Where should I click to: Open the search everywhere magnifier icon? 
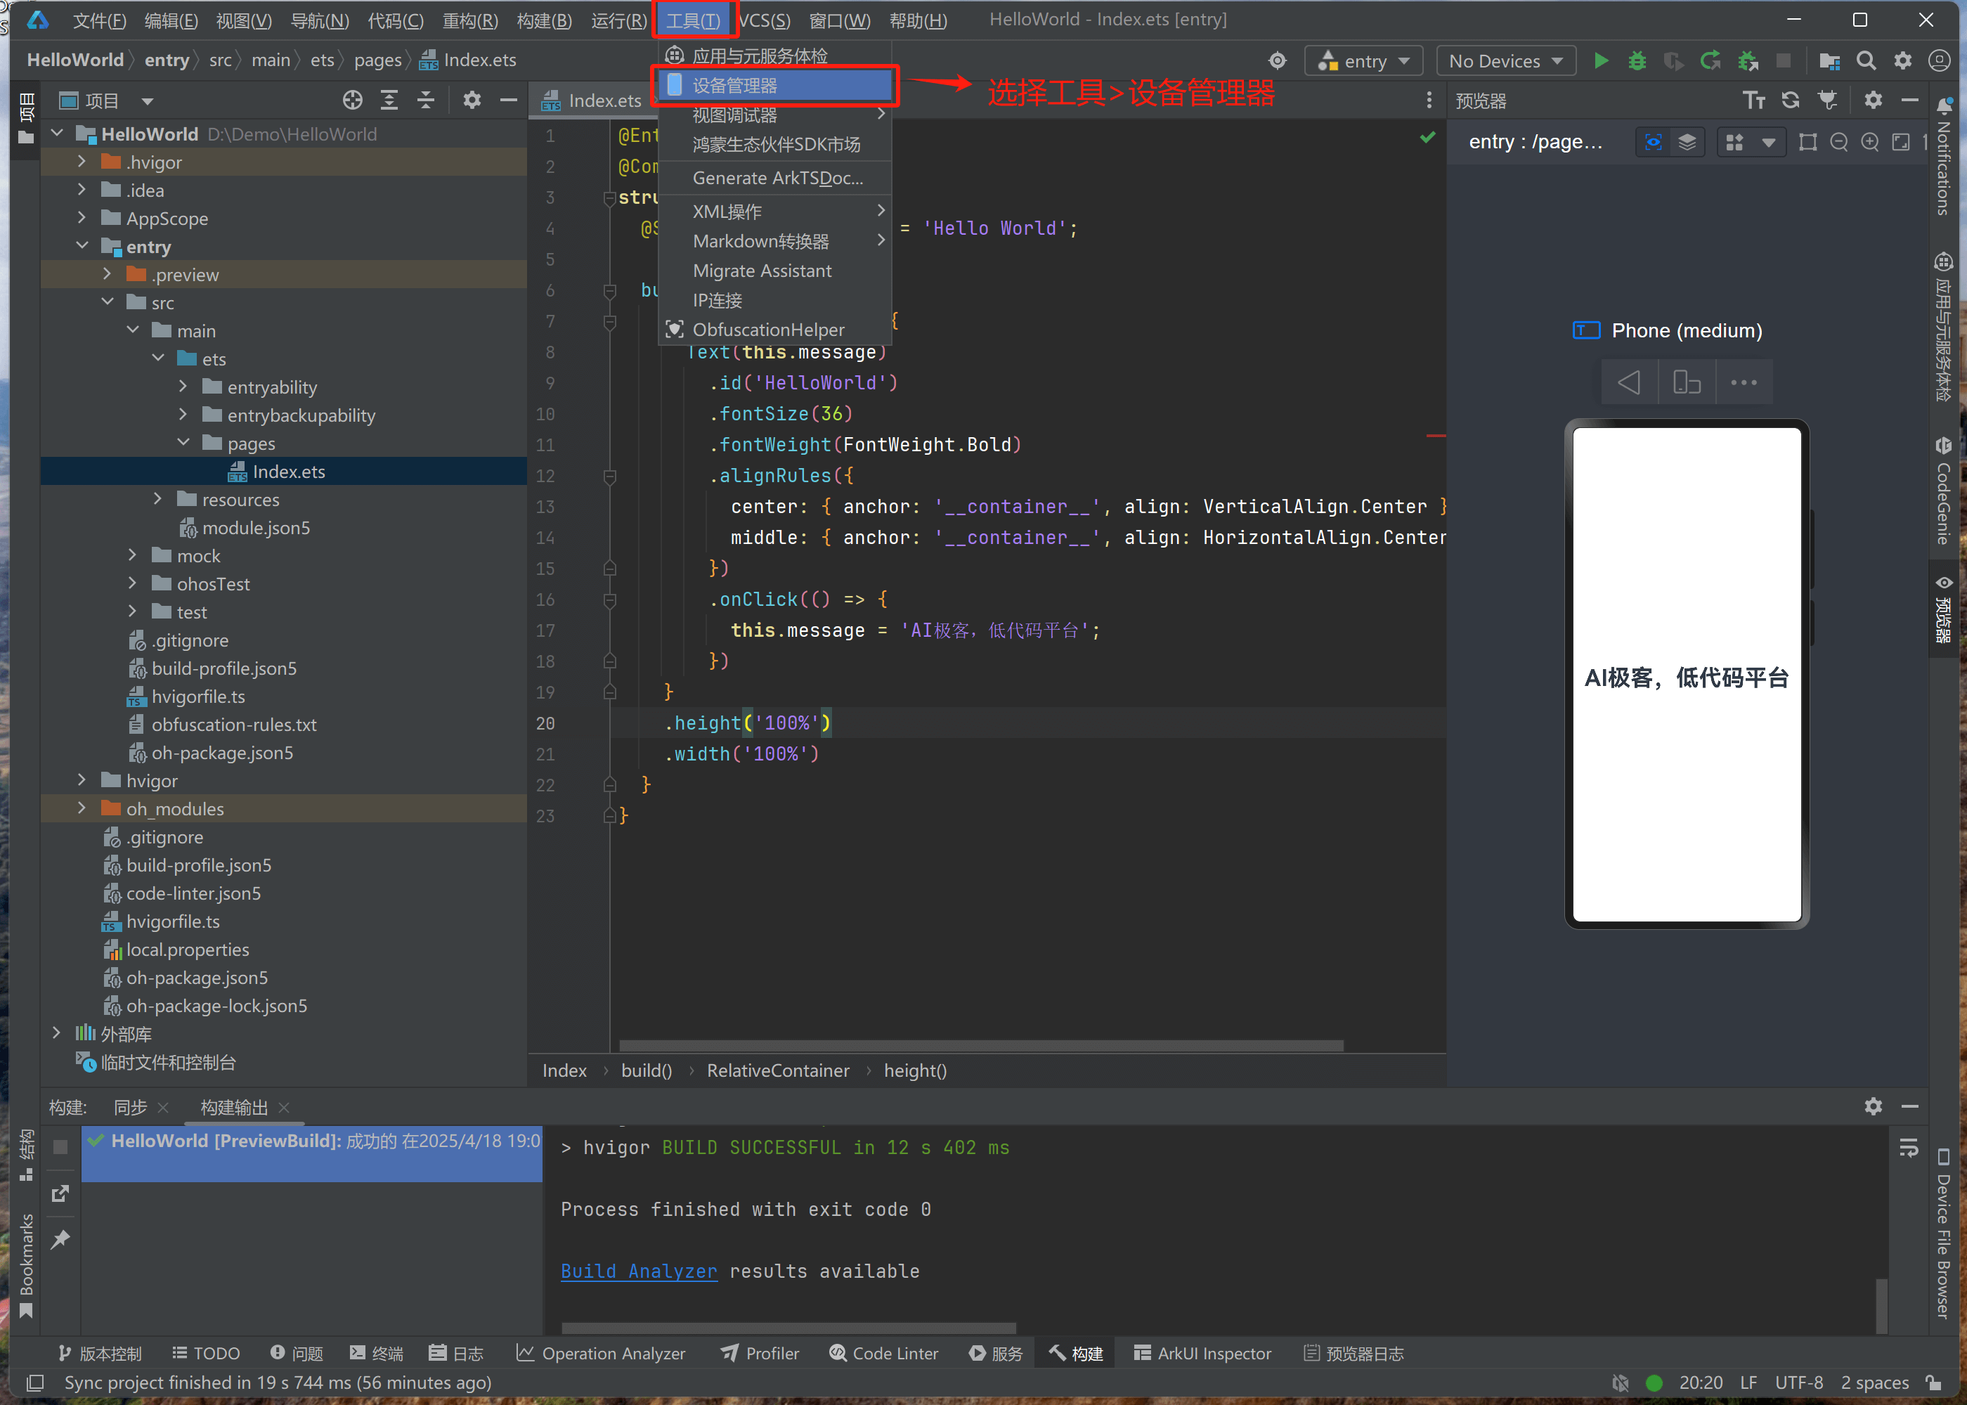(1866, 60)
